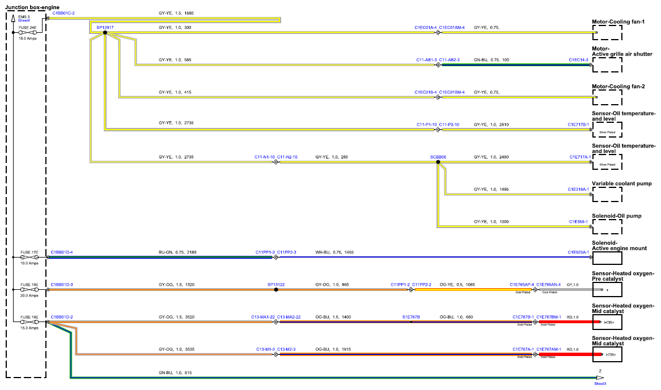Follow the C1E717B-1 connector link

click(578, 125)
